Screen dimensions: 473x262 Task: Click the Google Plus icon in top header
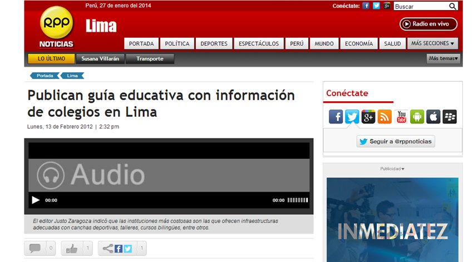pos(387,6)
